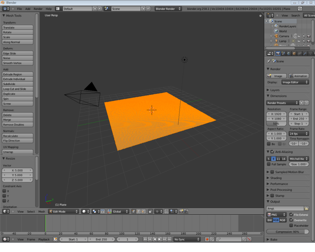This screenshot has height=252, width=315.
Task: Click the pin icon in Properties panel
Action: click(x=269, y=61)
